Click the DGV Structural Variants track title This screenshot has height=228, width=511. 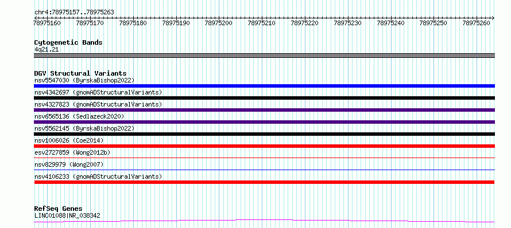(80, 73)
